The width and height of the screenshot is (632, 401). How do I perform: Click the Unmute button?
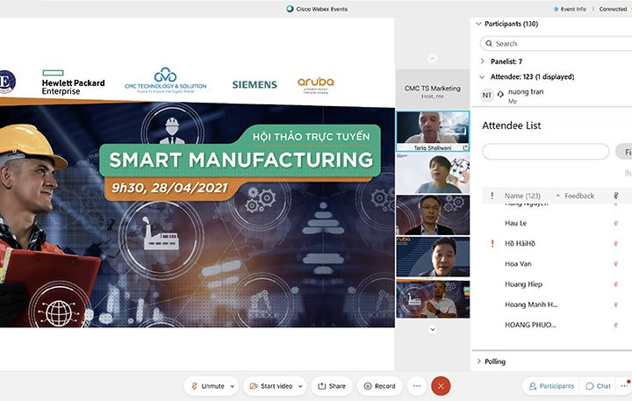point(207,386)
